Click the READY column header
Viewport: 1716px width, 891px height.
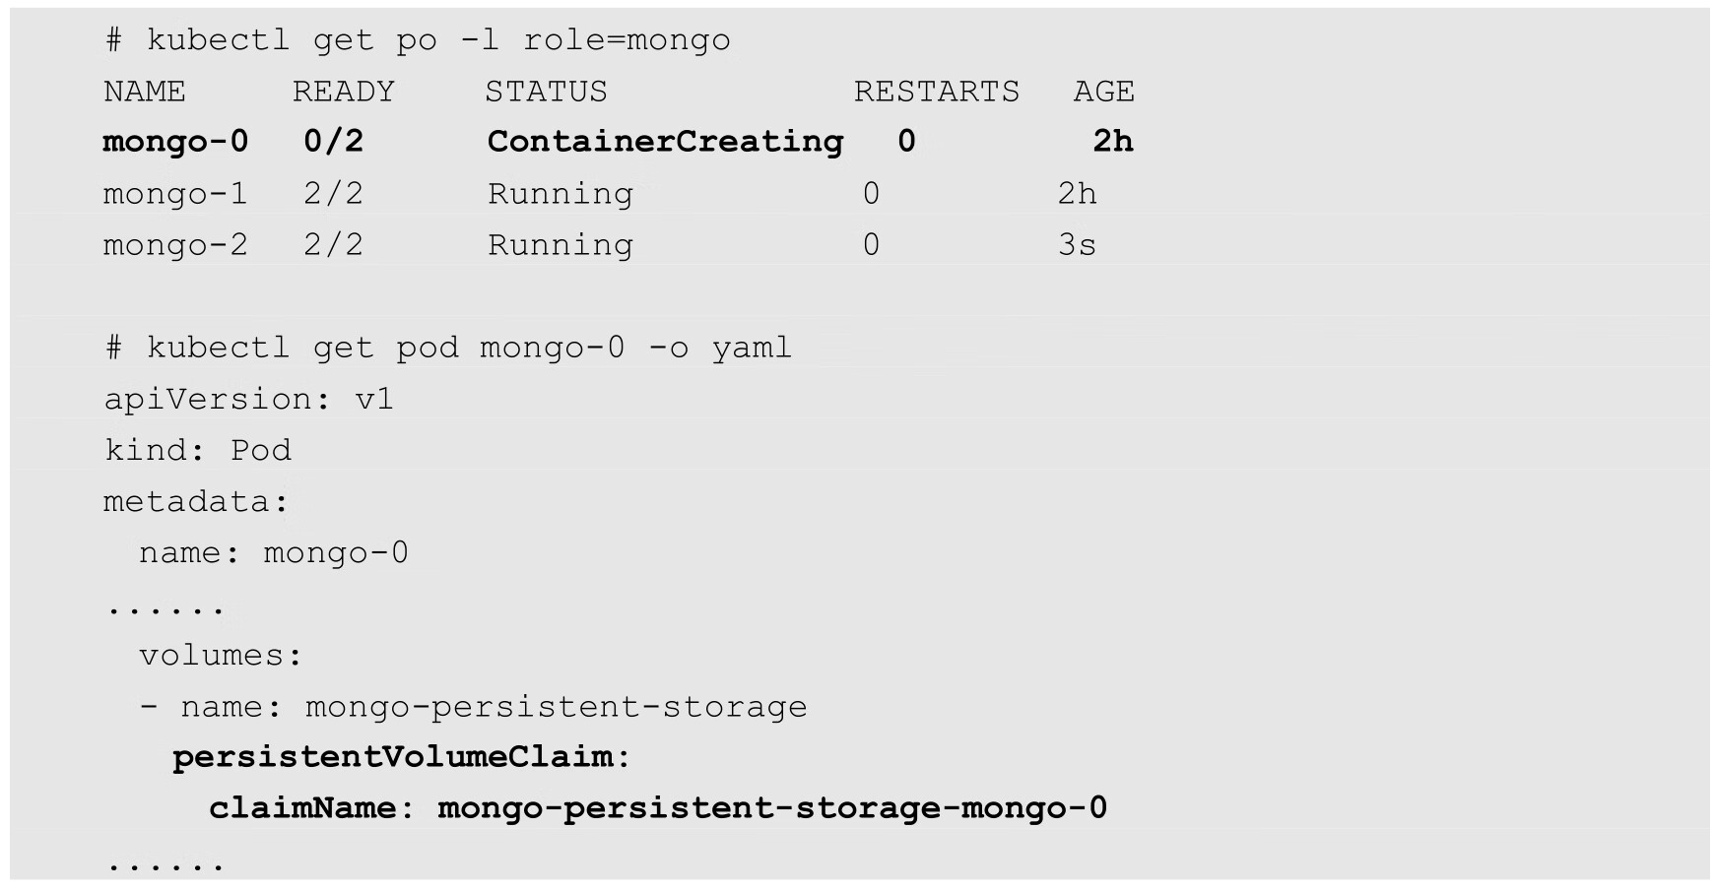tap(343, 92)
